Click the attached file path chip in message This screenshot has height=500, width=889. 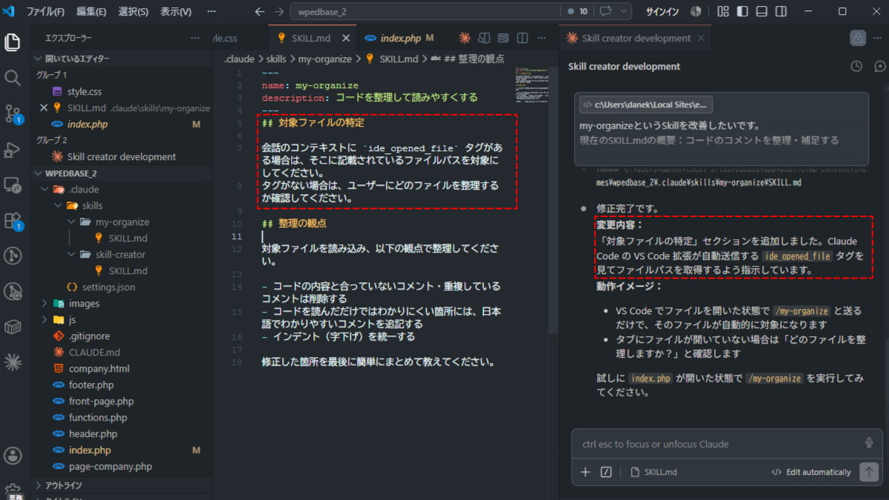(x=645, y=104)
